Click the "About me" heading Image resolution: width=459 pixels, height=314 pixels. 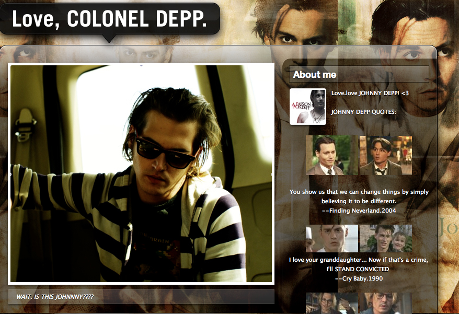[315, 75]
